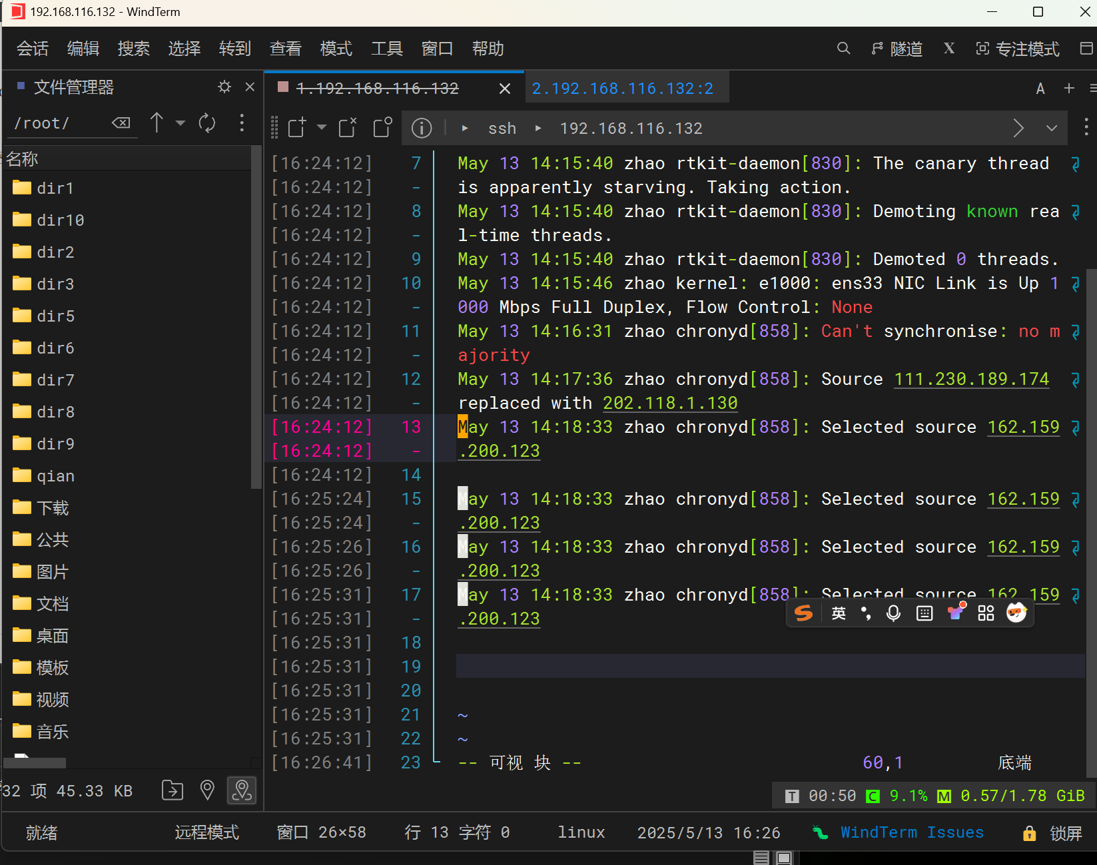Switch to tab 1.192.168.116.132
The height and width of the screenshot is (865, 1097).
[x=376, y=88]
